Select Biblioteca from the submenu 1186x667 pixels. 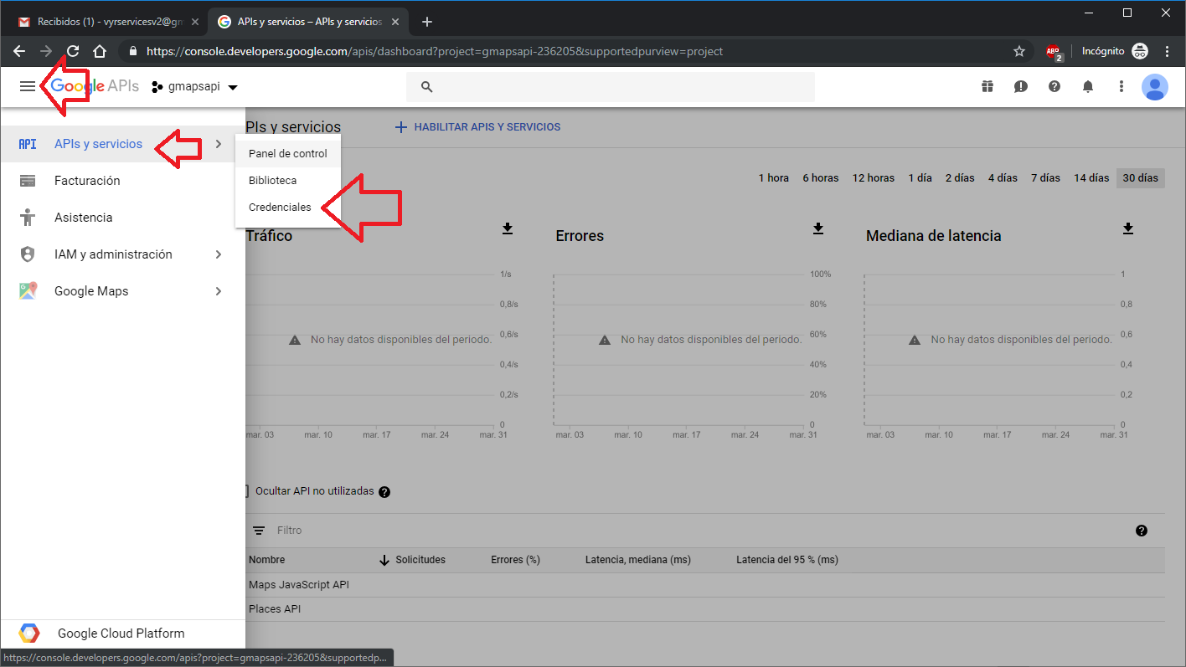tap(272, 181)
